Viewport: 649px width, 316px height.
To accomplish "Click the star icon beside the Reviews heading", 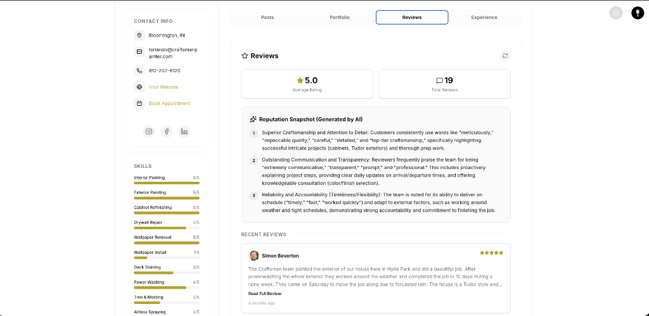I will point(245,56).
